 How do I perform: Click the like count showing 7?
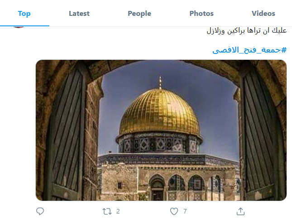(x=185, y=211)
